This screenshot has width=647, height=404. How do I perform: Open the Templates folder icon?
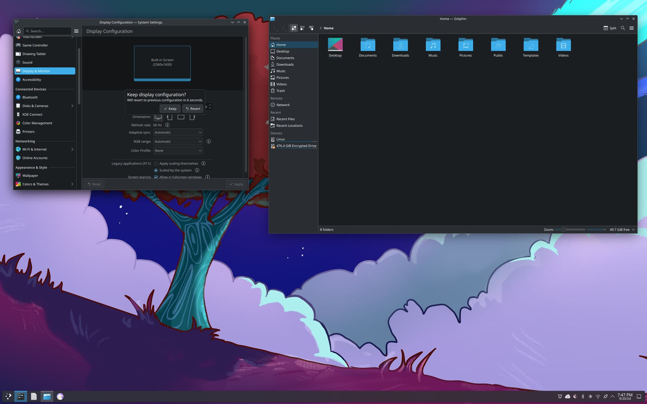pyautogui.click(x=531, y=44)
